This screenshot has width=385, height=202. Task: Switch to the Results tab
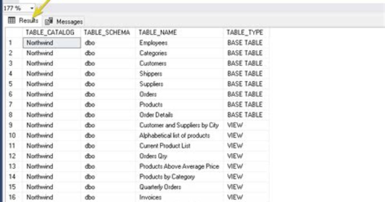pos(23,20)
